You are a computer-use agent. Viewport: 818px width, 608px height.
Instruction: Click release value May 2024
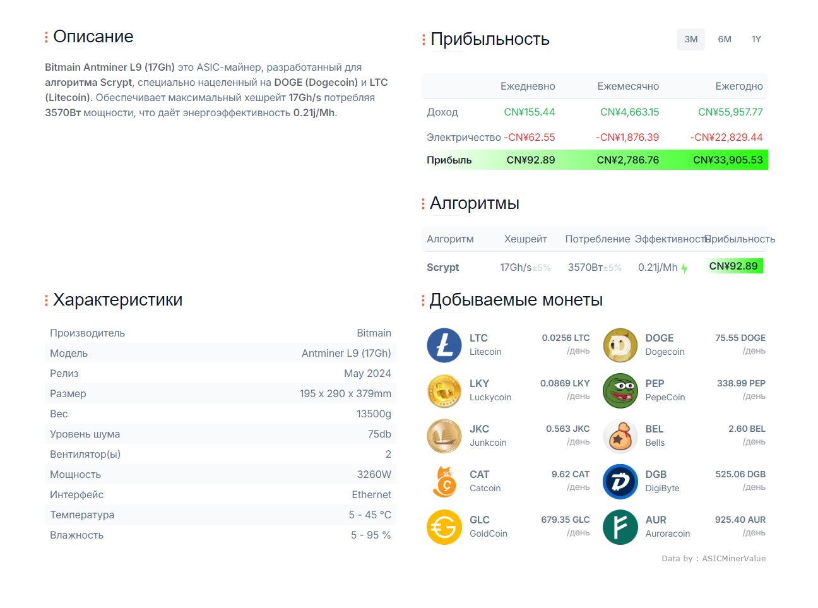coord(367,373)
